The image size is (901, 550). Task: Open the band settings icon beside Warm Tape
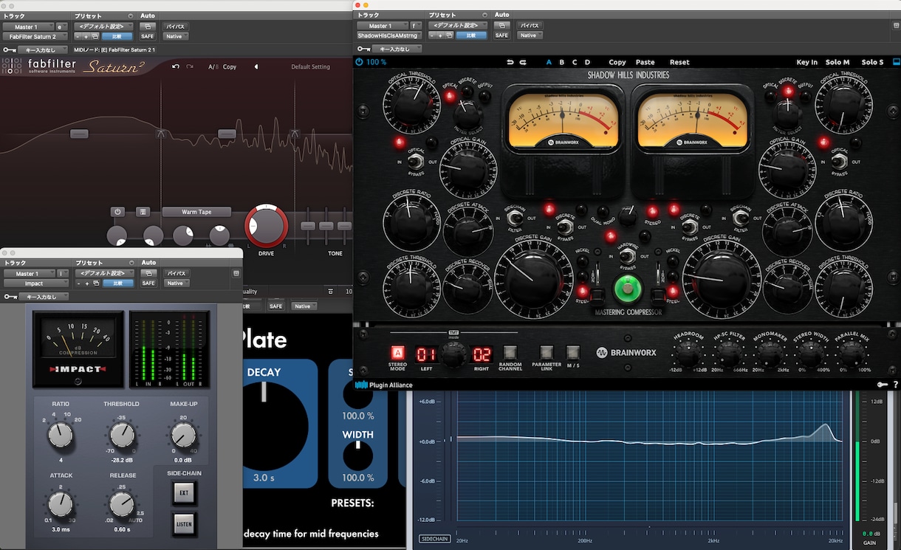(143, 212)
